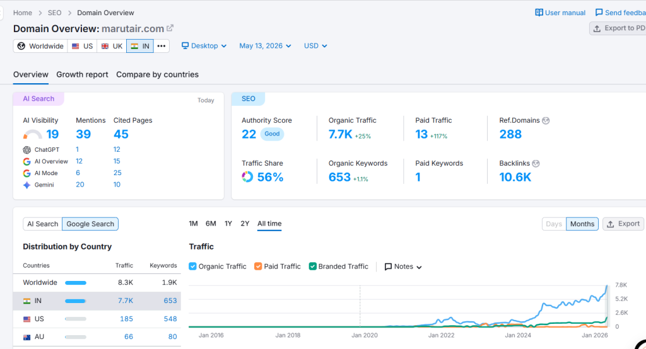Switch to Compare by countries tab
The width and height of the screenshot is (646, 349).
157,74
